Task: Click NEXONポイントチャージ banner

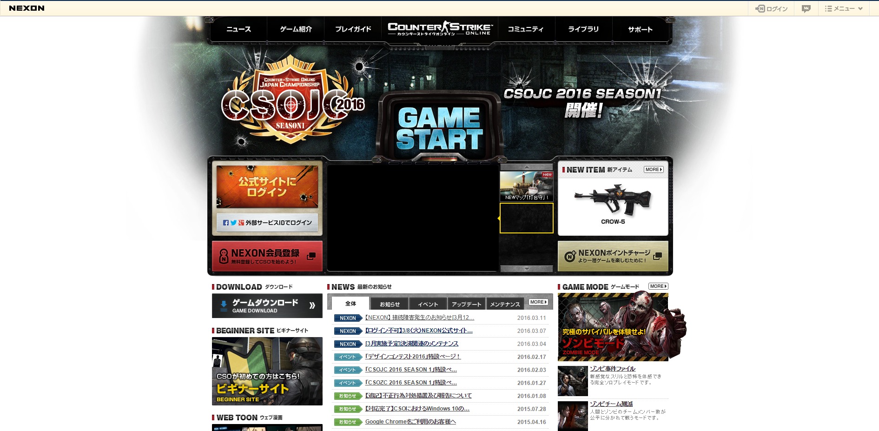Action: (613, 256)
